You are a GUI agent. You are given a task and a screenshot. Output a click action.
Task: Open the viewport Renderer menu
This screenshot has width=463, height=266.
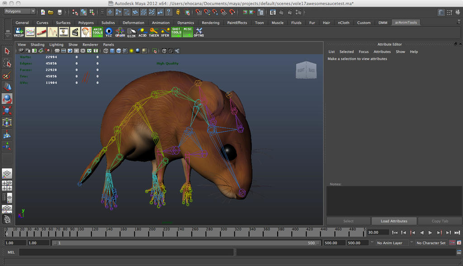click(90, 45)
